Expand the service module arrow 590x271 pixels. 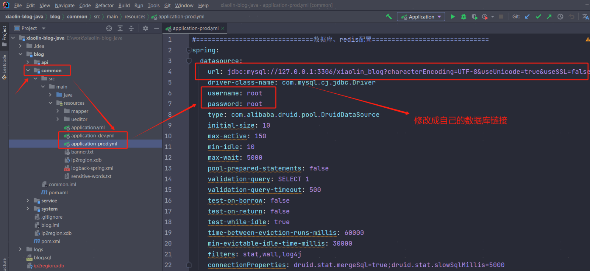click(28, 201)
